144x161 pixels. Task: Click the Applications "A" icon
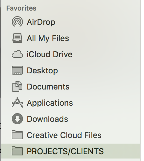click(17, 103)
